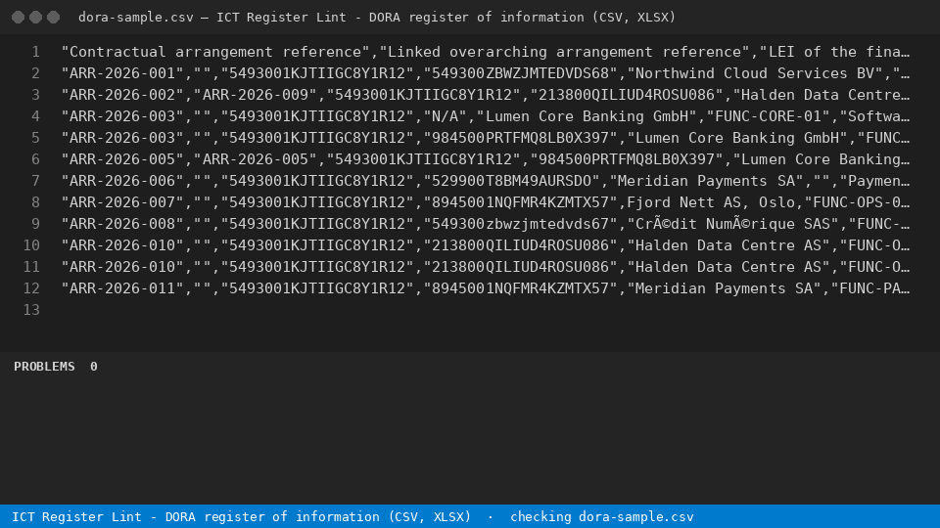The width and height of the screenshot is (940, 528).
Task: Select line number 12 in gutter
Action: click(31, 289)
